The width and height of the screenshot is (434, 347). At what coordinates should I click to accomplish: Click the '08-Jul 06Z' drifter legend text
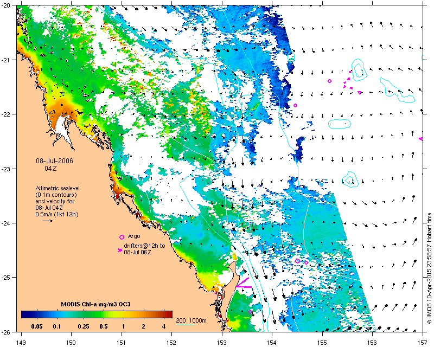click(x=137, y=252)
